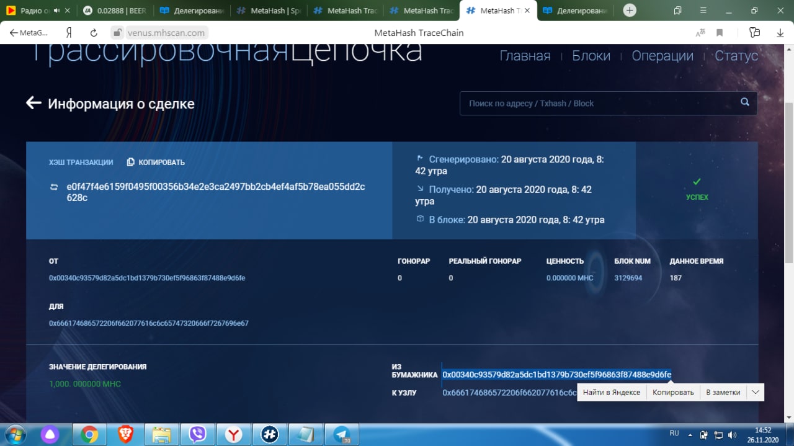Viewport: 794px width, 446px height.
Task: Switch to the MetaHash | Sp tab
Action: (268, 11)
